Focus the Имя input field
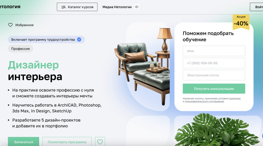263x146 pixels. pos(214,51)
